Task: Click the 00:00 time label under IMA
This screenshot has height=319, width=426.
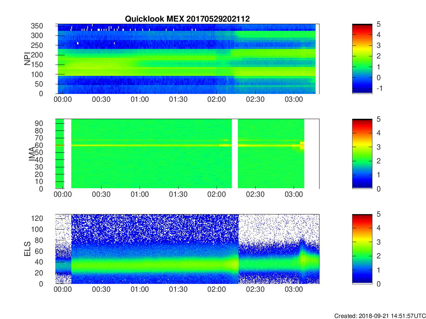Action: [x=63, y=195]
